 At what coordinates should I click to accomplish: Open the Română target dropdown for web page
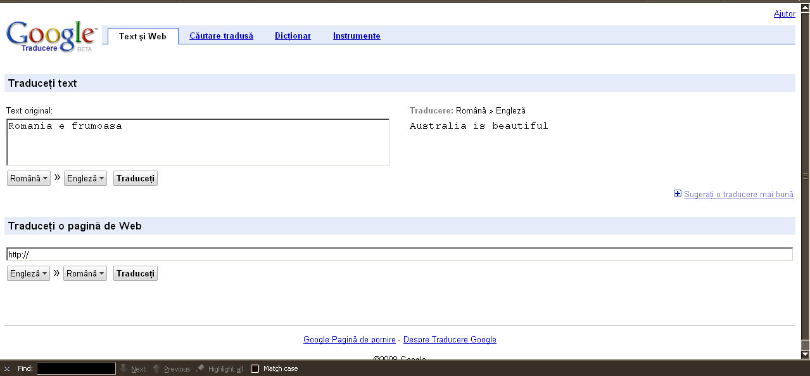coord(85,274)
